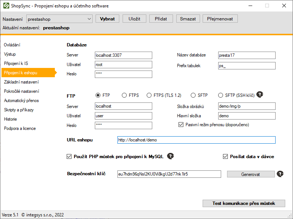
Task: Click the help icon next to SFTP (SSH klíč)
Action: (260, 95)
